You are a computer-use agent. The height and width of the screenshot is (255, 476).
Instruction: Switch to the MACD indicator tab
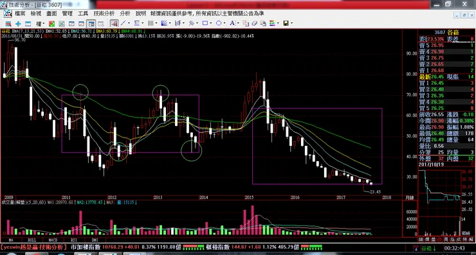(53, 240)
